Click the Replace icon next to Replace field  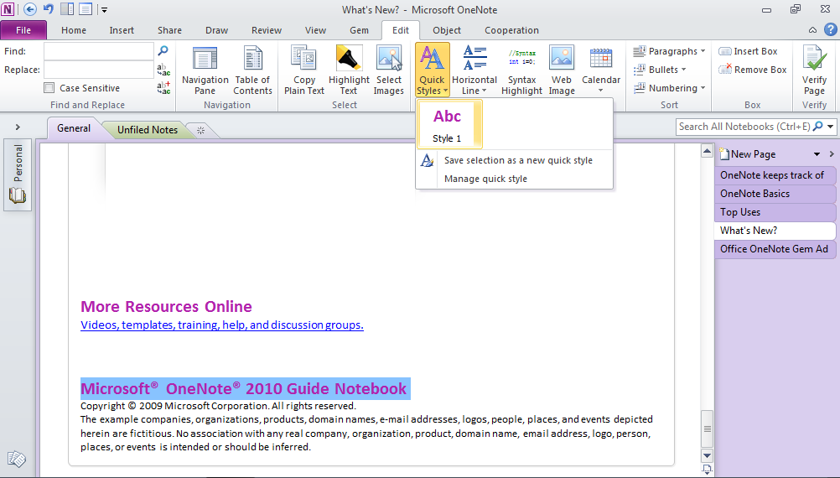(163, 70)
